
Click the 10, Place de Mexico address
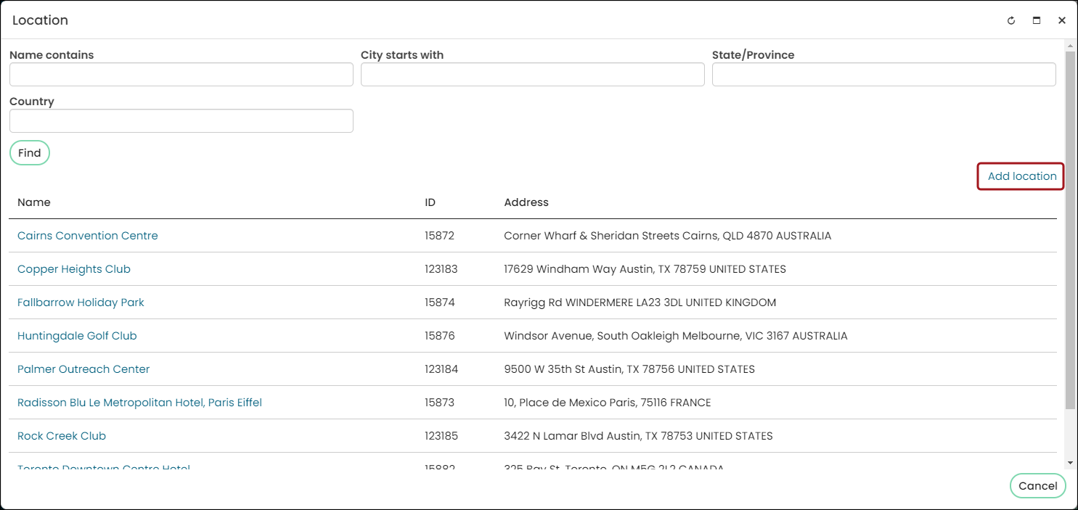point(608,403)
